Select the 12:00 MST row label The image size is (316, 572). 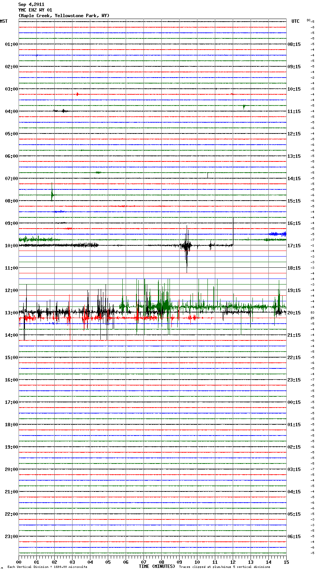coord(11,290)
